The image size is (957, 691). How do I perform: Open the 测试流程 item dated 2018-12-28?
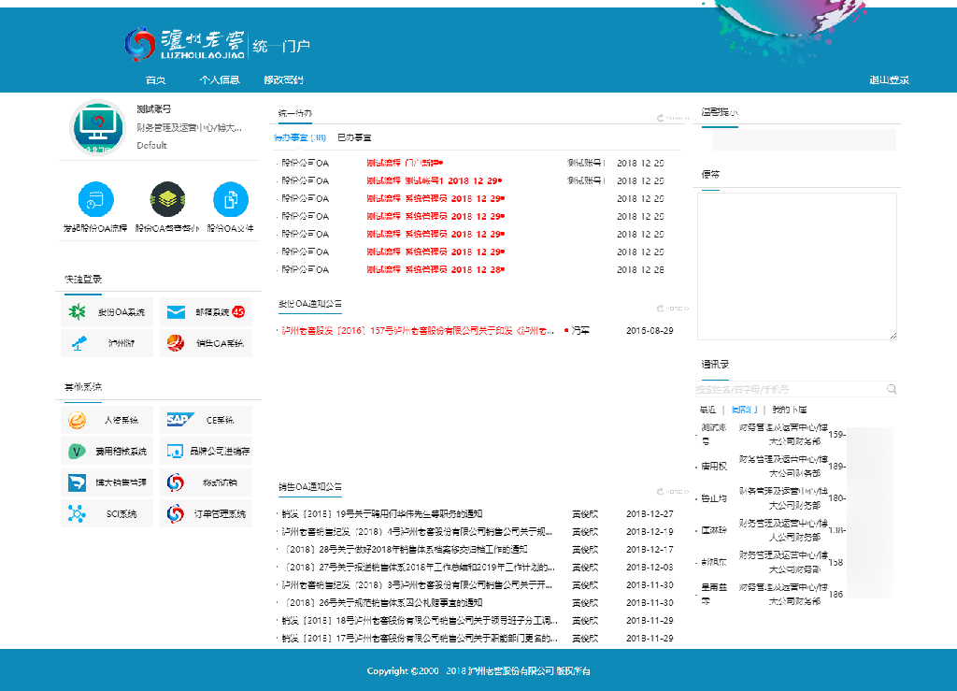[x=436, y=269]
